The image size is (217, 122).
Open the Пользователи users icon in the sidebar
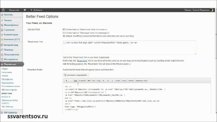tap(2, 55)
